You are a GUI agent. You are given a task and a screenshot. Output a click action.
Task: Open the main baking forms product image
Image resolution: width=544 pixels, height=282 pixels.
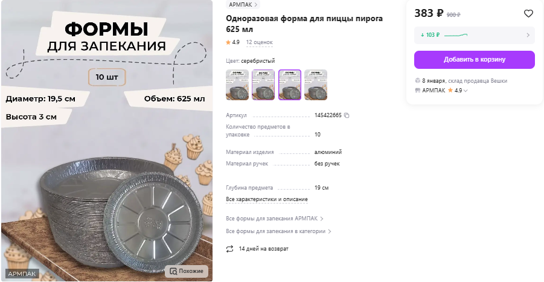[107, 141]
